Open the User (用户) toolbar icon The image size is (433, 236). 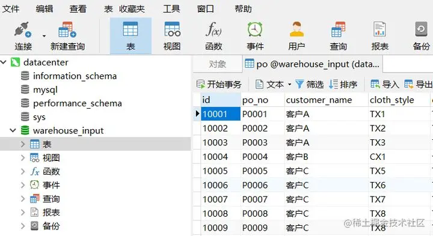click(x=296, y=29)
